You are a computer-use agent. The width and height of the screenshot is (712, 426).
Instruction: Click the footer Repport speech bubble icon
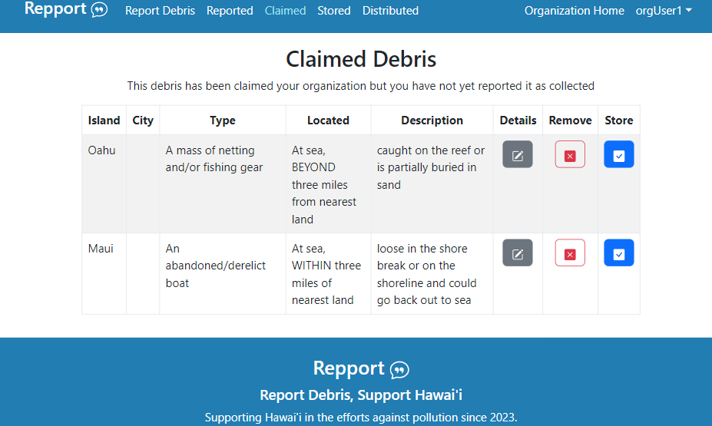(x=399, y=370)
